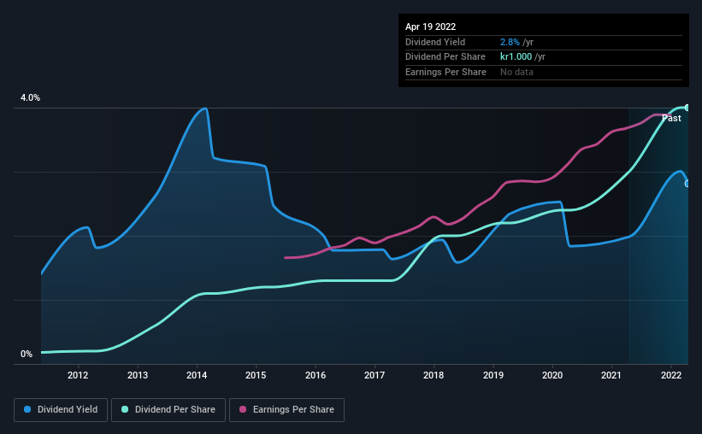Click Dividend Yield label in tooltip
The width and height of the screenshot is (702, 434).
(x=435, y=42)
